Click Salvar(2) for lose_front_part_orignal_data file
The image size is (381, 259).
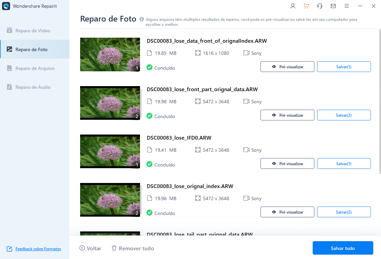344,115
